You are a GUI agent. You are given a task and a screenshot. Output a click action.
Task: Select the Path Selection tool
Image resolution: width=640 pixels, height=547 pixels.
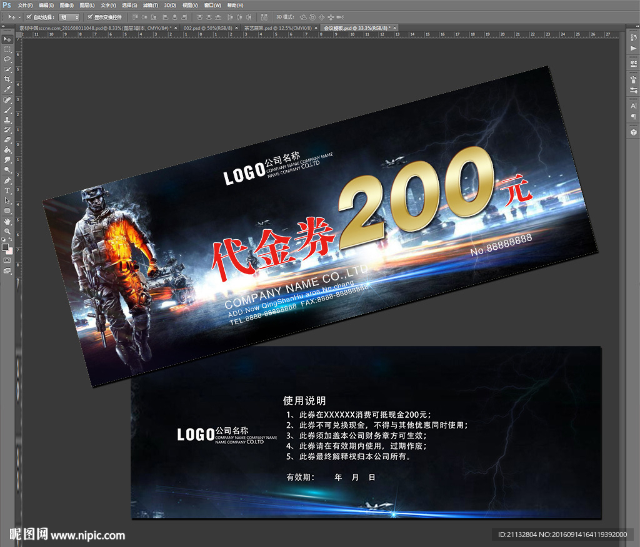[7, 200]
